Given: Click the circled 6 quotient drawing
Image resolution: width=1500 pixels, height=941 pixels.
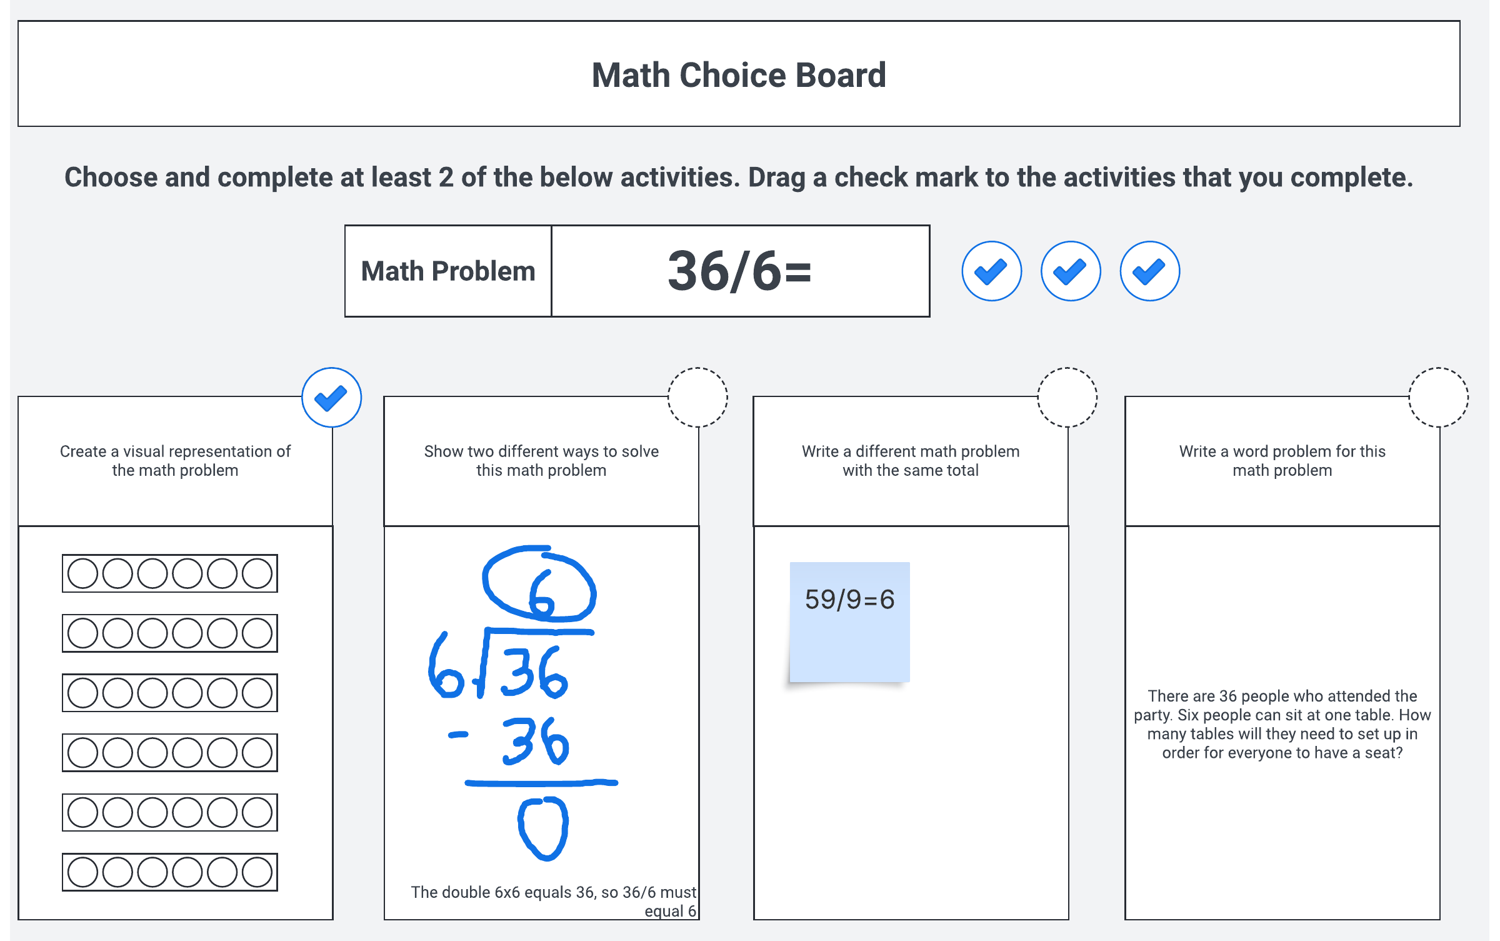Looking at the screenshot, I should [539, 585].
